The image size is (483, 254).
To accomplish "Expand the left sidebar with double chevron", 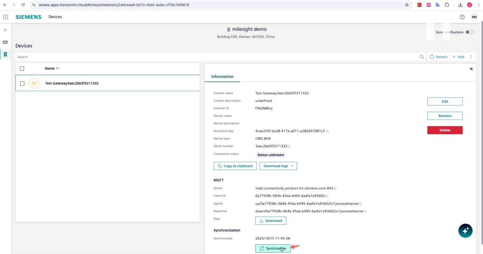I will click(x=5, y=30).
